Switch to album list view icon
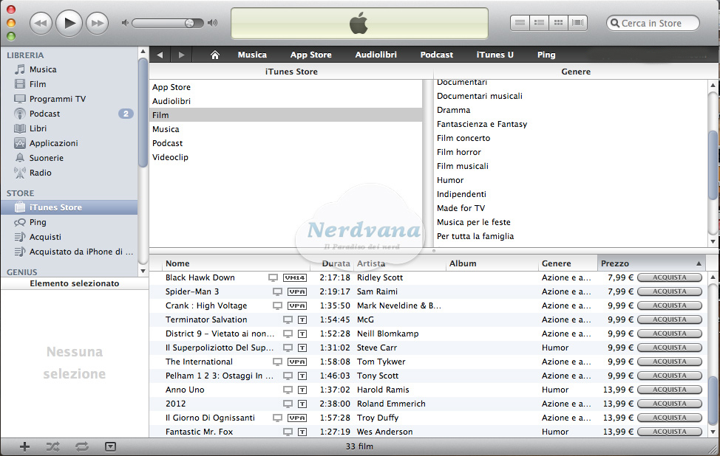 point(539,22)
